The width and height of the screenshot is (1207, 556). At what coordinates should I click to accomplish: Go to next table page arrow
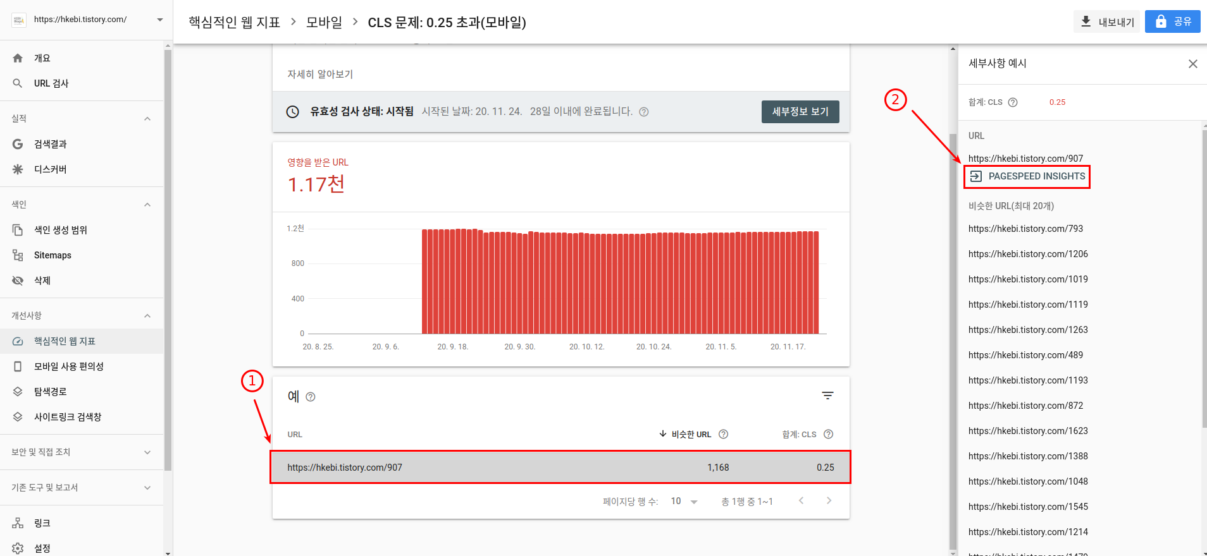point(829,500)
